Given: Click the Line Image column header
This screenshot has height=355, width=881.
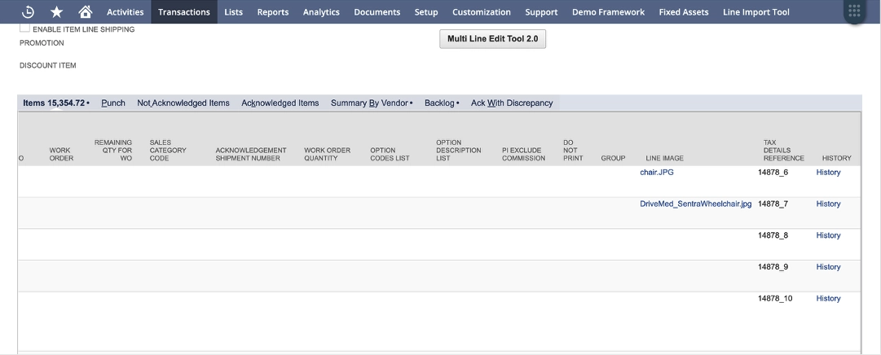Looking at the screenshot, I should [665, 159].
